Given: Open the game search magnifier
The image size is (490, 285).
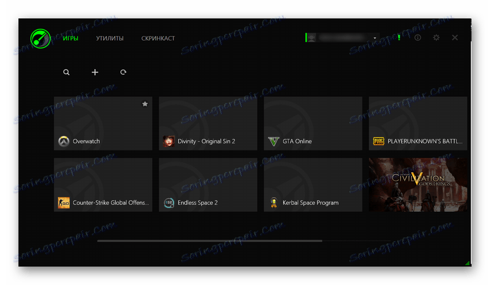Looking at the screenshot, I should [66, 72].
